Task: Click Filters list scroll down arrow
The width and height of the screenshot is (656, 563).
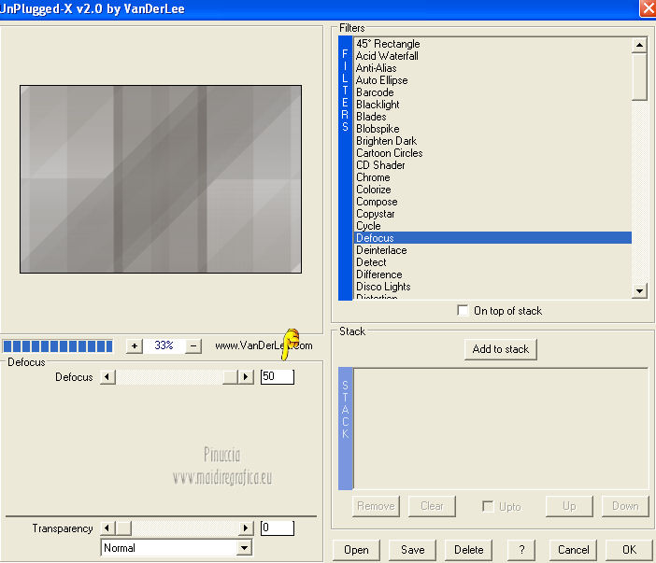Action: (639, 291)
